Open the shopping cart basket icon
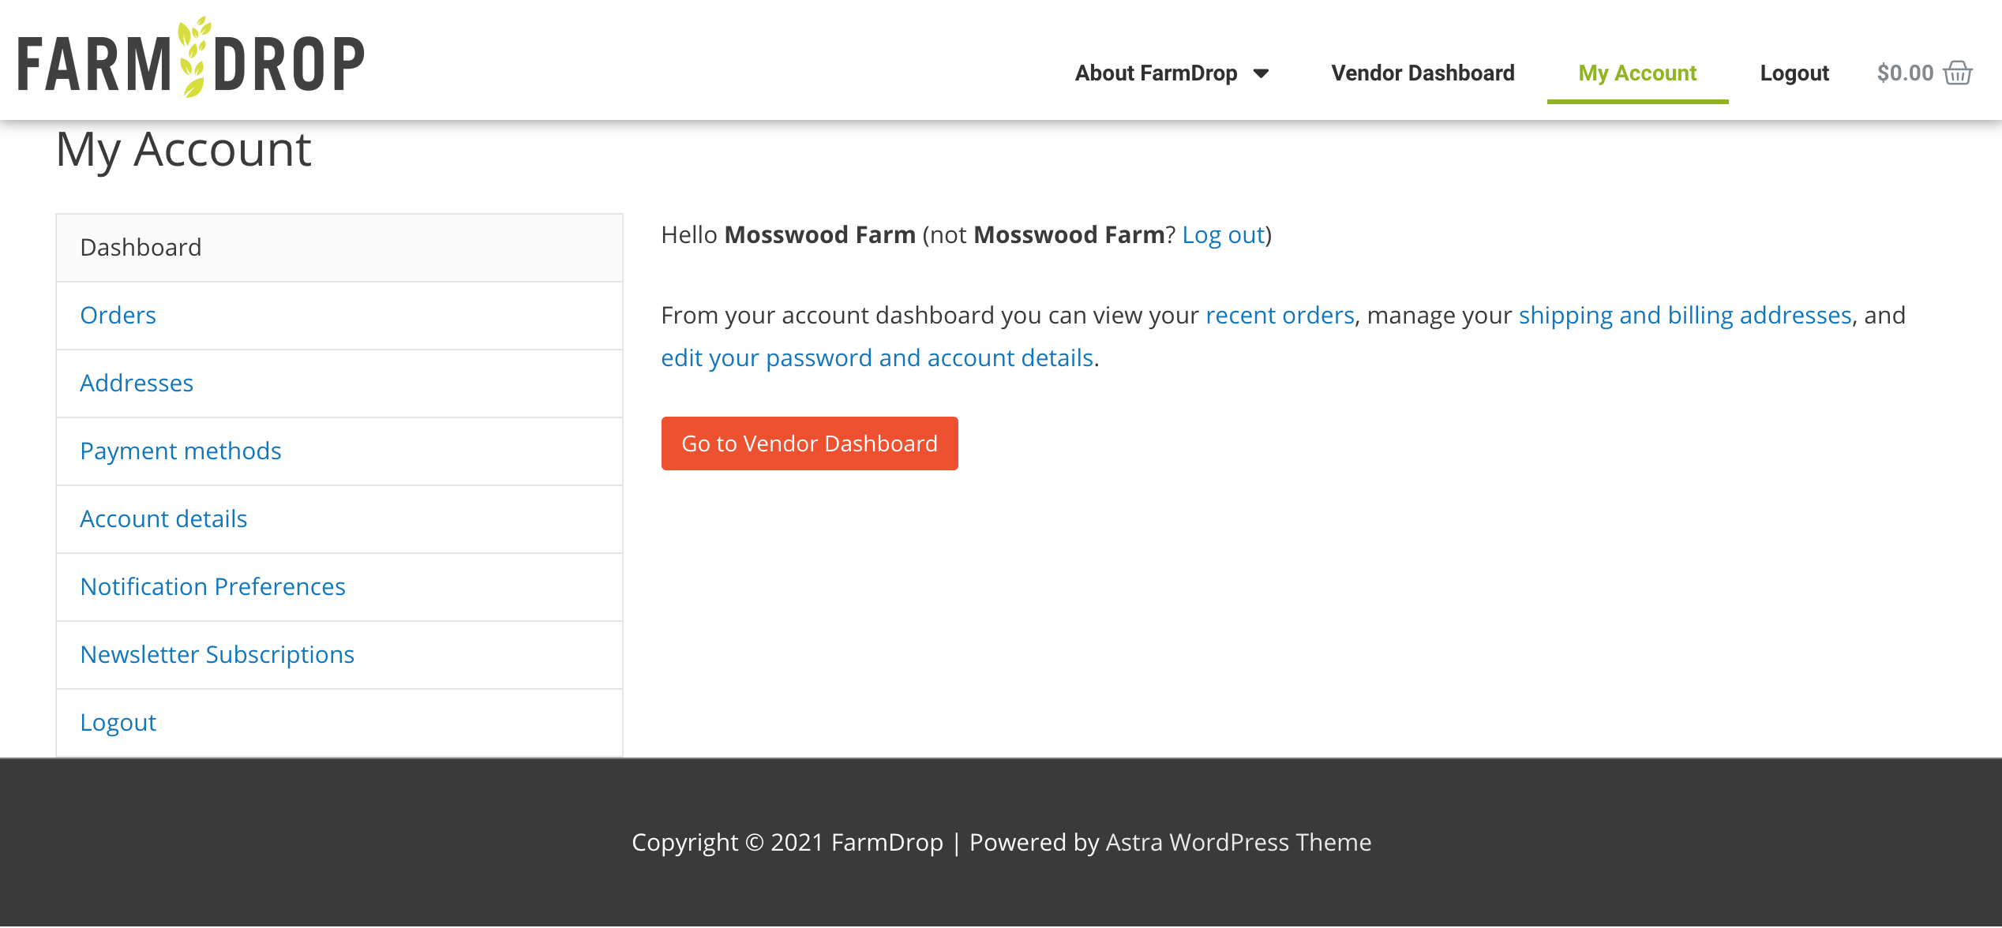Screen dimensions: 2002x928 pos(1958,73)
